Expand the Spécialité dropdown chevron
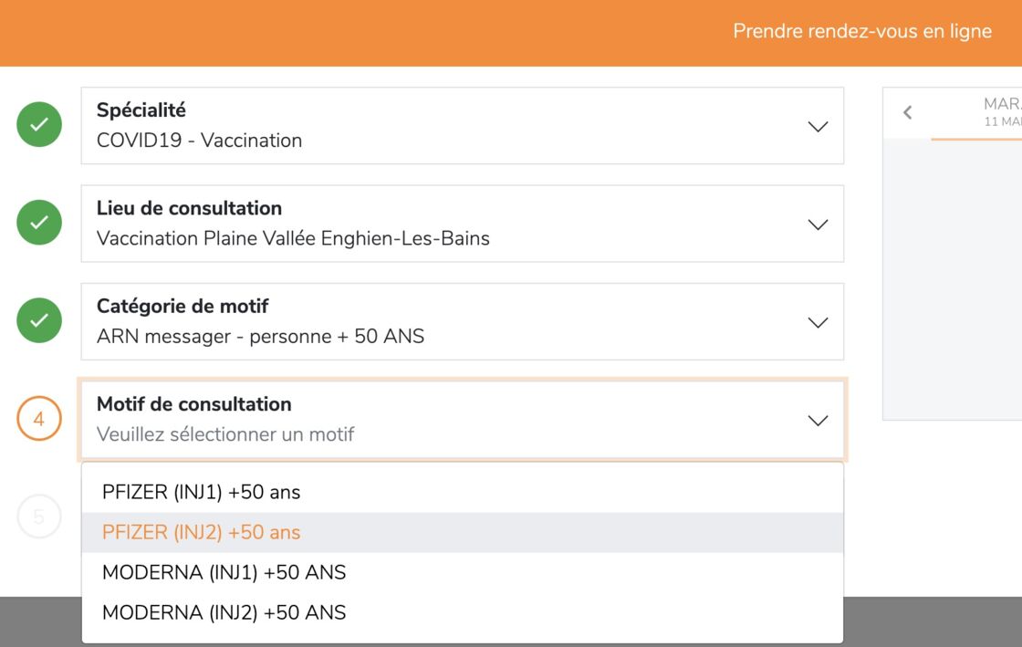Viewport: 1022px width, 647px height. pyautogui.click(x=818, y=127)
